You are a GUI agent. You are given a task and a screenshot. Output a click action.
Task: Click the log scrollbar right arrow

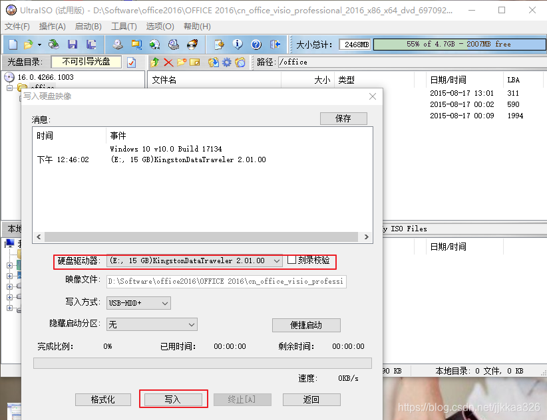click(x=366, y=237)
